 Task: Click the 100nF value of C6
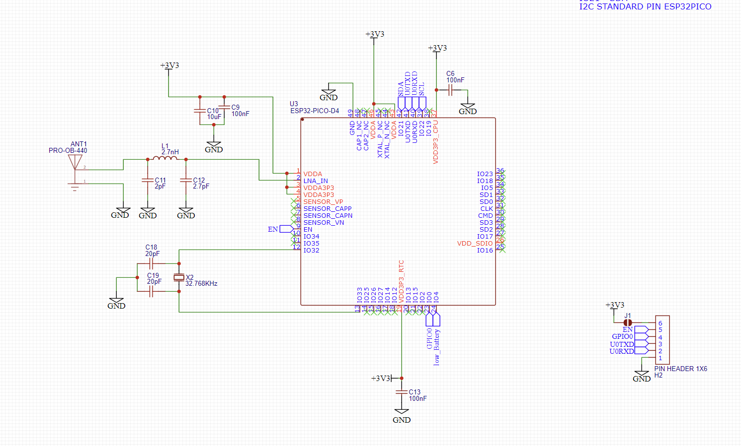(455, 80)
